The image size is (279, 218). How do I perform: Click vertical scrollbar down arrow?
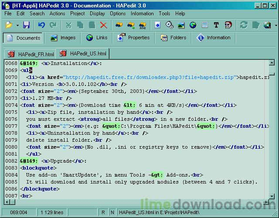(x=272, y=196)
